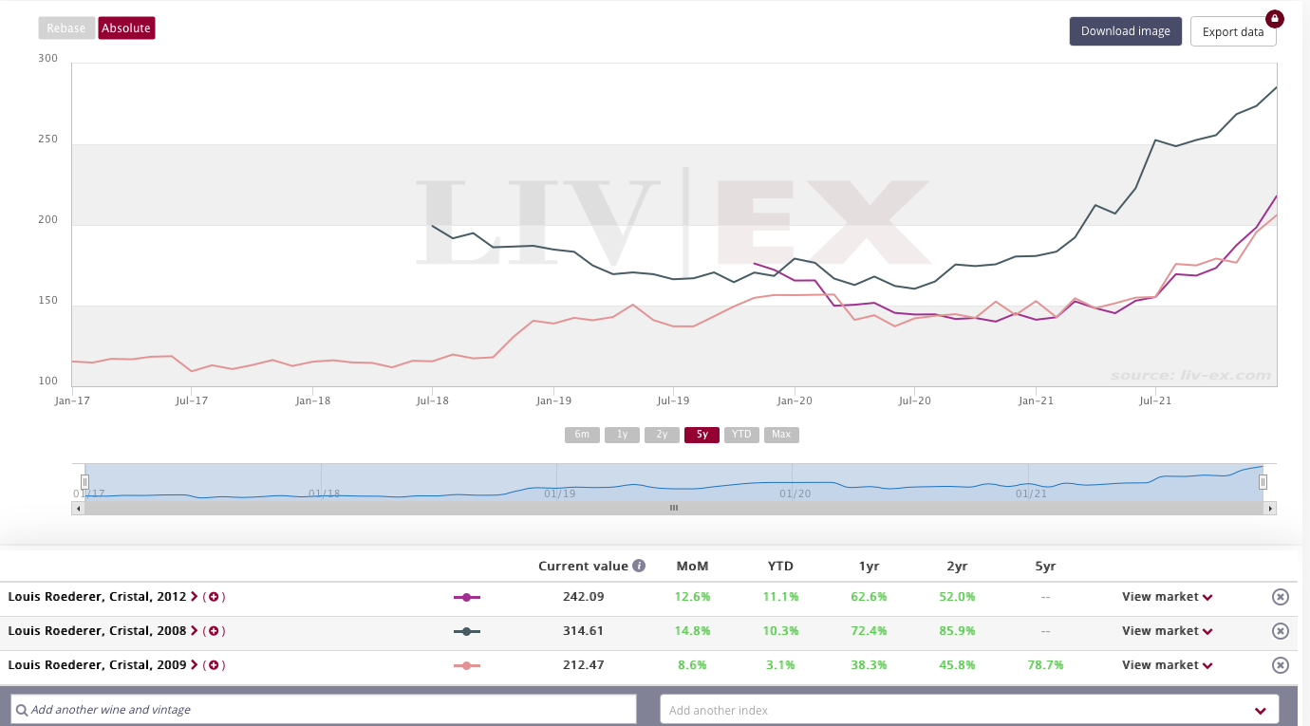Click the Add another wine and vintage field
1310x726 pixels.
(x=324, y=709)
